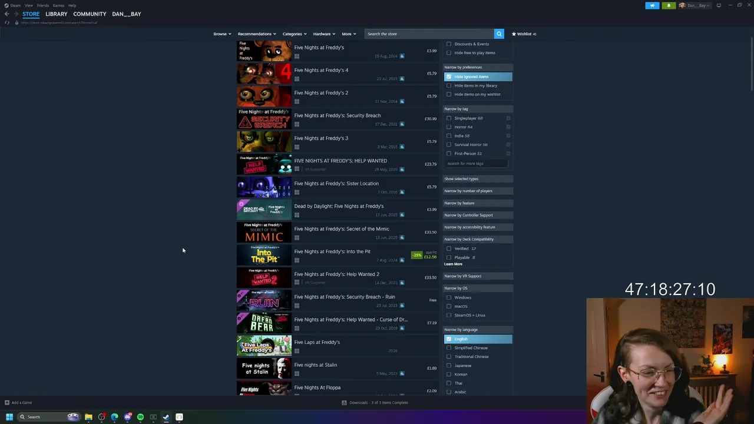
Task: Enable Hide items on my wishlist
Action: coord(449,94)
